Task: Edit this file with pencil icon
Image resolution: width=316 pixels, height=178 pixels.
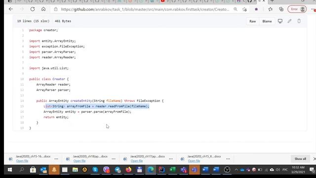Action: 289,21
